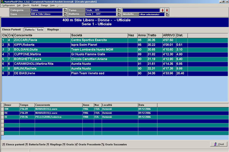This screenshot has height=152, width=229.
Task: Select the row BRUNI,Rachele
Action: point(115,68)
